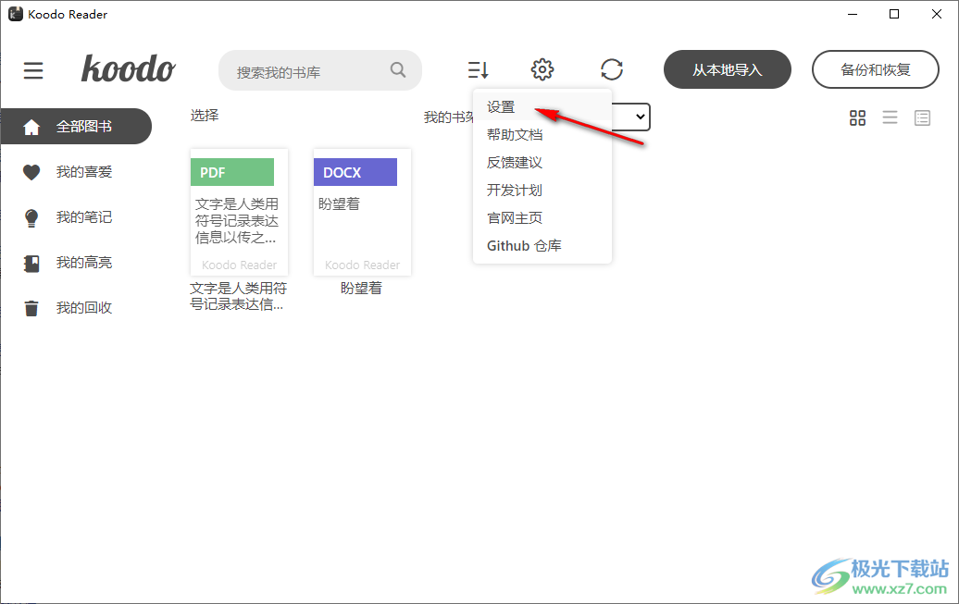
Task: Click the bookmark icon for 我的高亮
Action: pos(31,264)
